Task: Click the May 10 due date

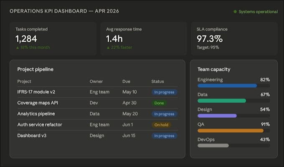Action: pos(129,92)
